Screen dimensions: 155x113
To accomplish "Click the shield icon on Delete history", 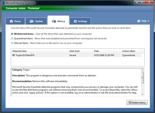I will coord(130,103).
